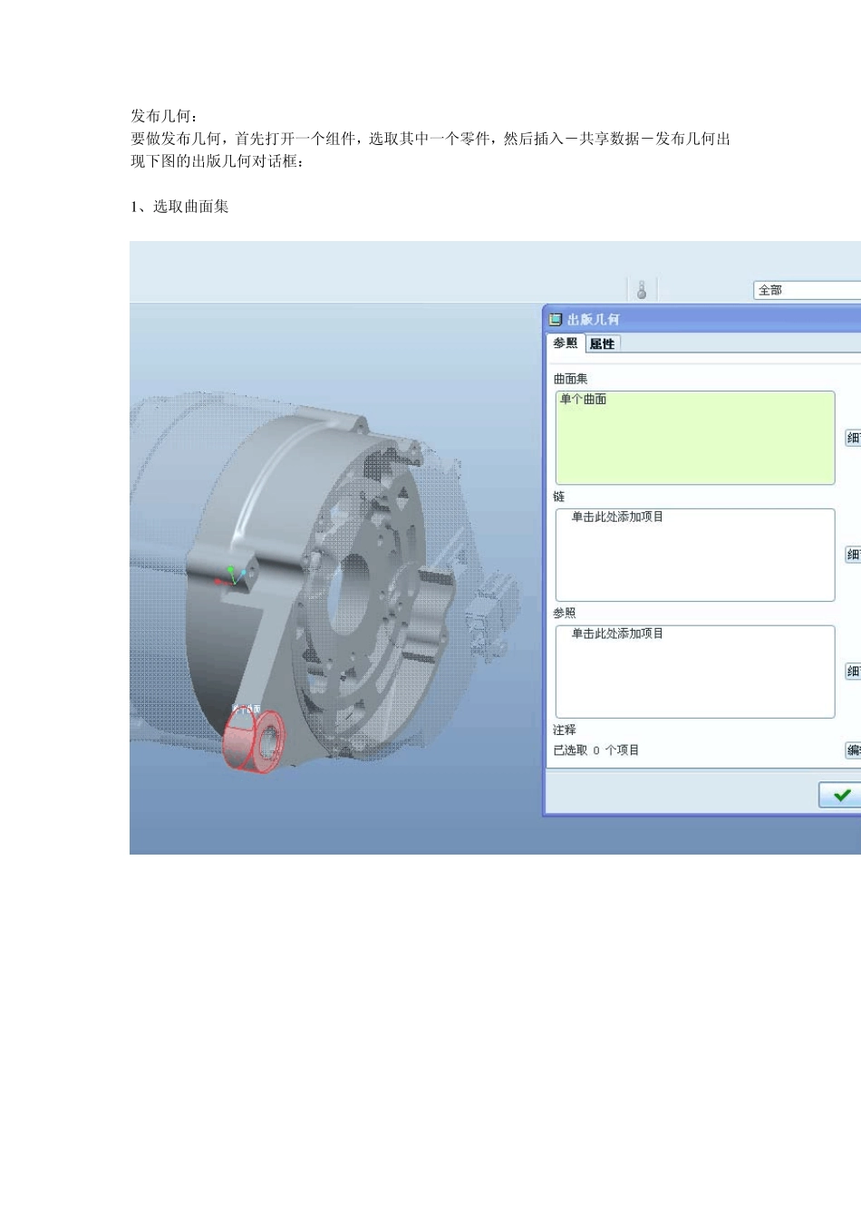This screenshot has height=1218, width=861.
Task: Click the 链 collector to add items
Action: click(x=695, y=555)
